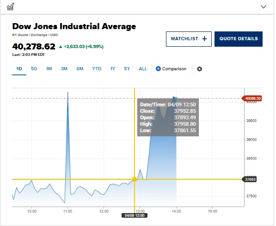Click the yellow crosshair dot on chart

tap(135, 179)
